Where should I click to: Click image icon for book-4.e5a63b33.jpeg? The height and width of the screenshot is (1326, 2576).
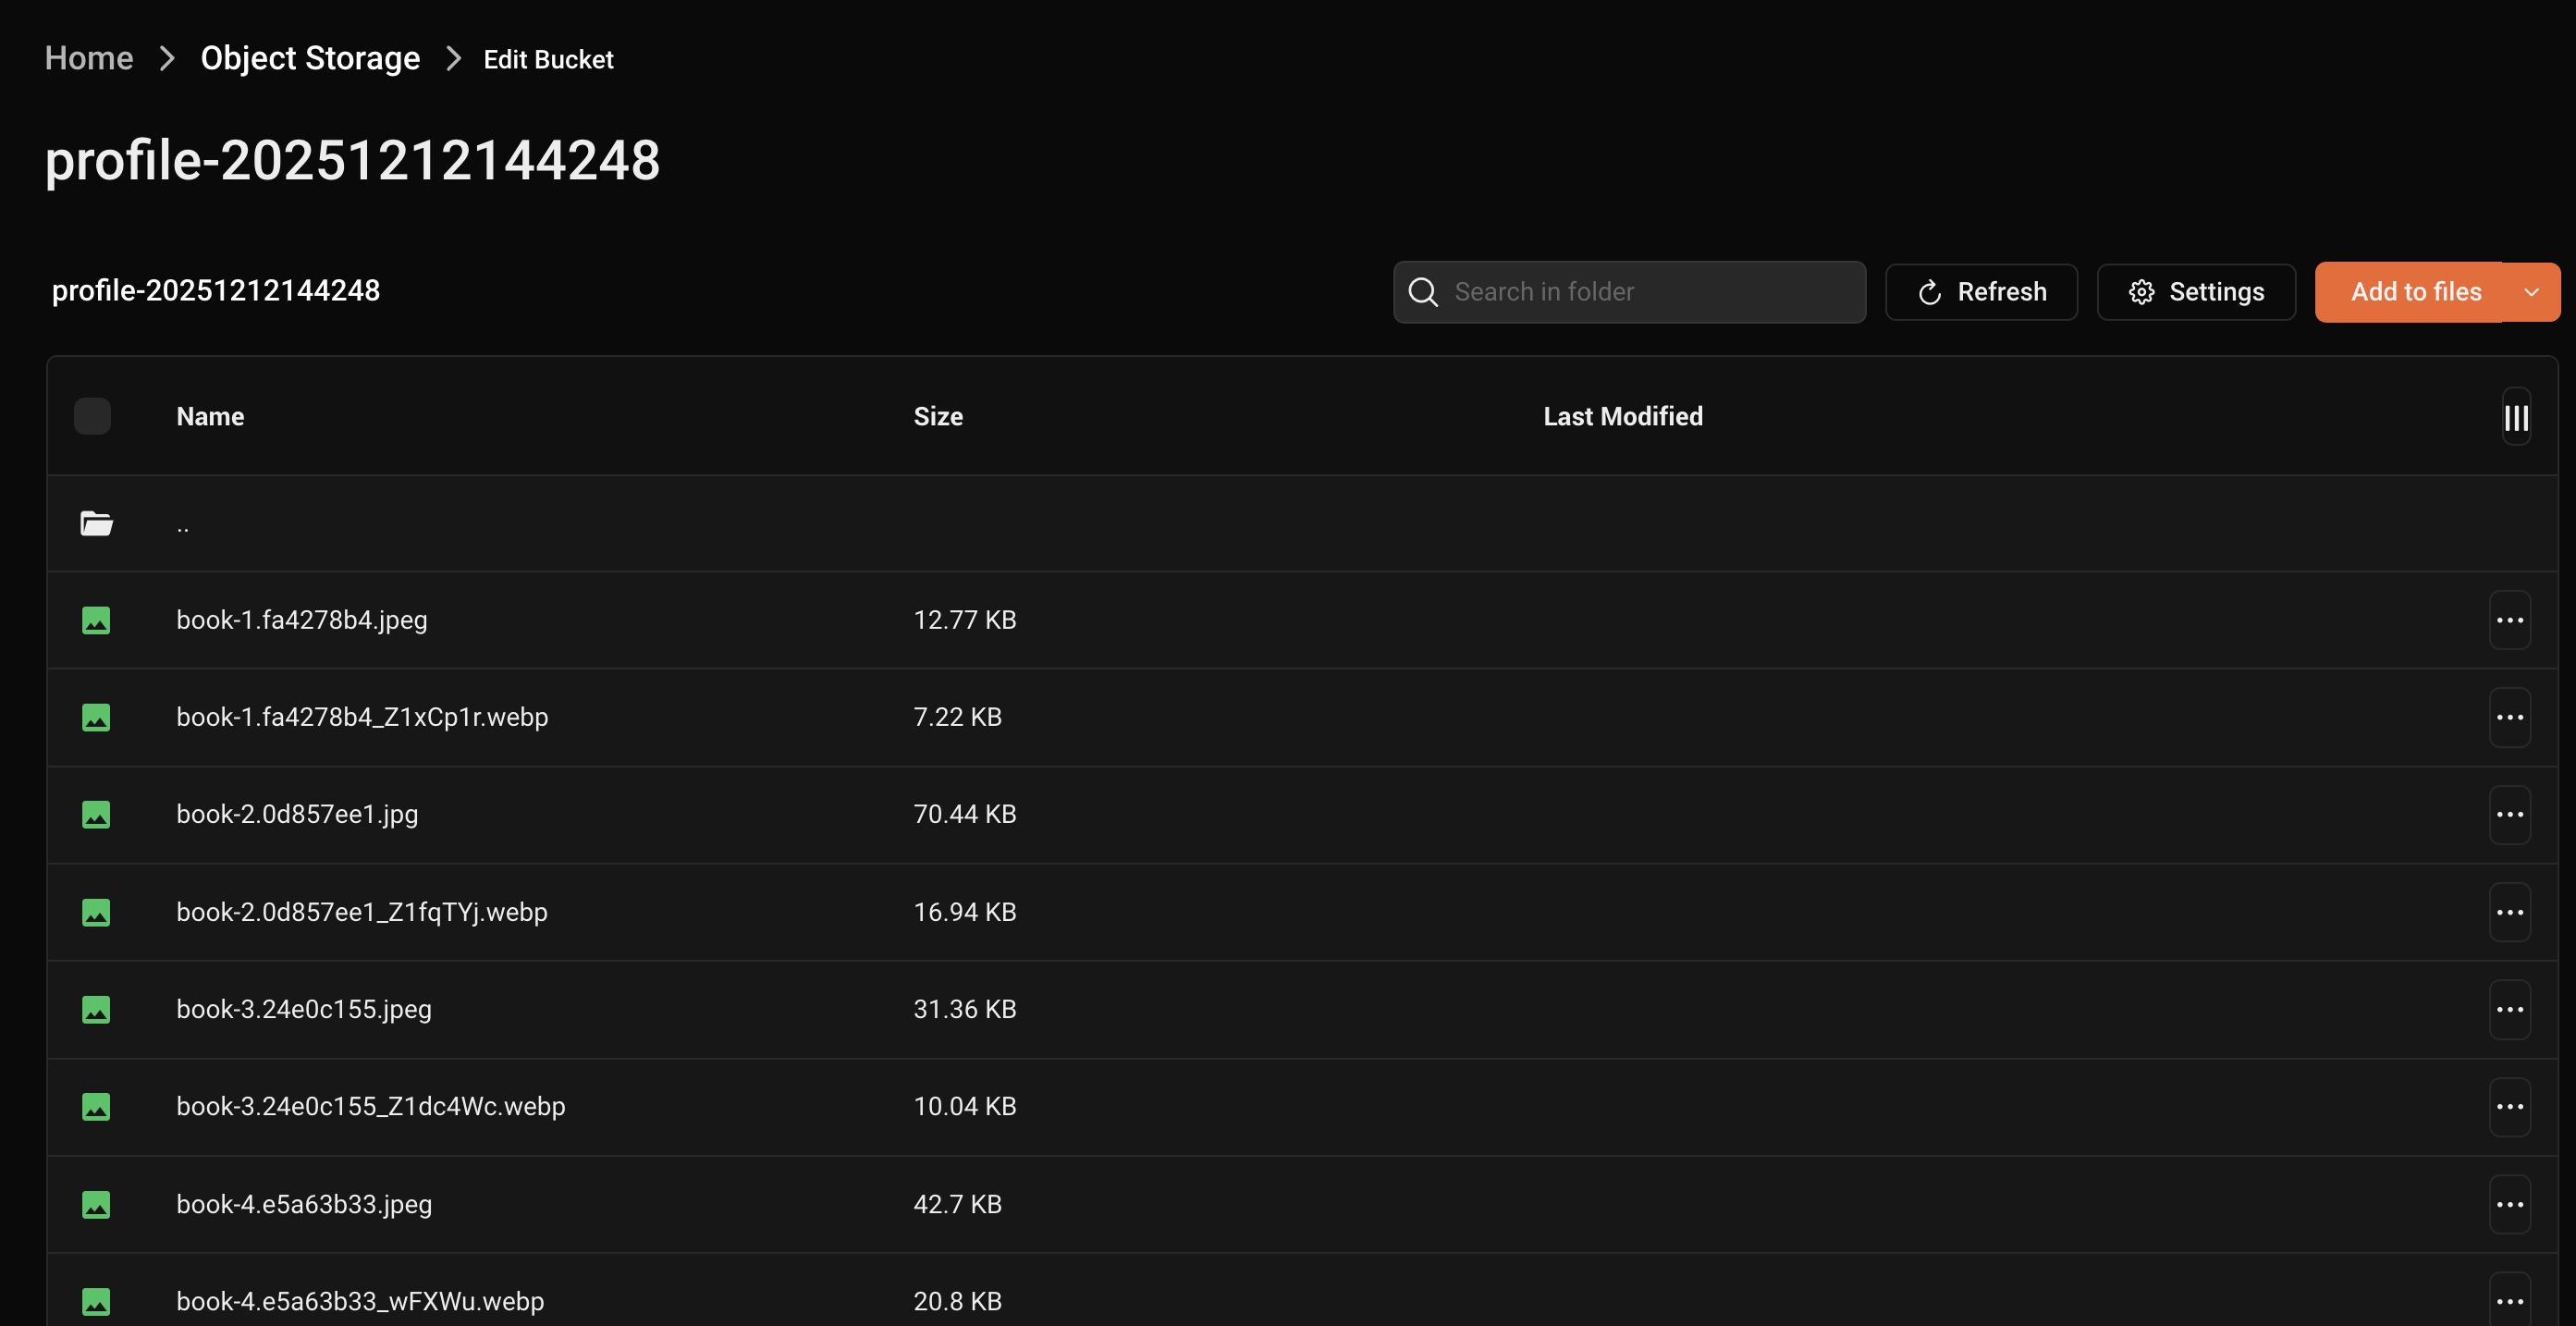tap(96, 1204)
